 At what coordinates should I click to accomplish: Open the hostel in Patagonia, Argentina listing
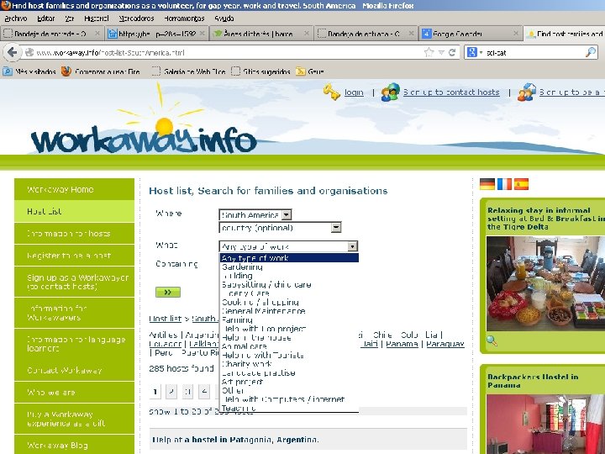(x=235, y=440)
